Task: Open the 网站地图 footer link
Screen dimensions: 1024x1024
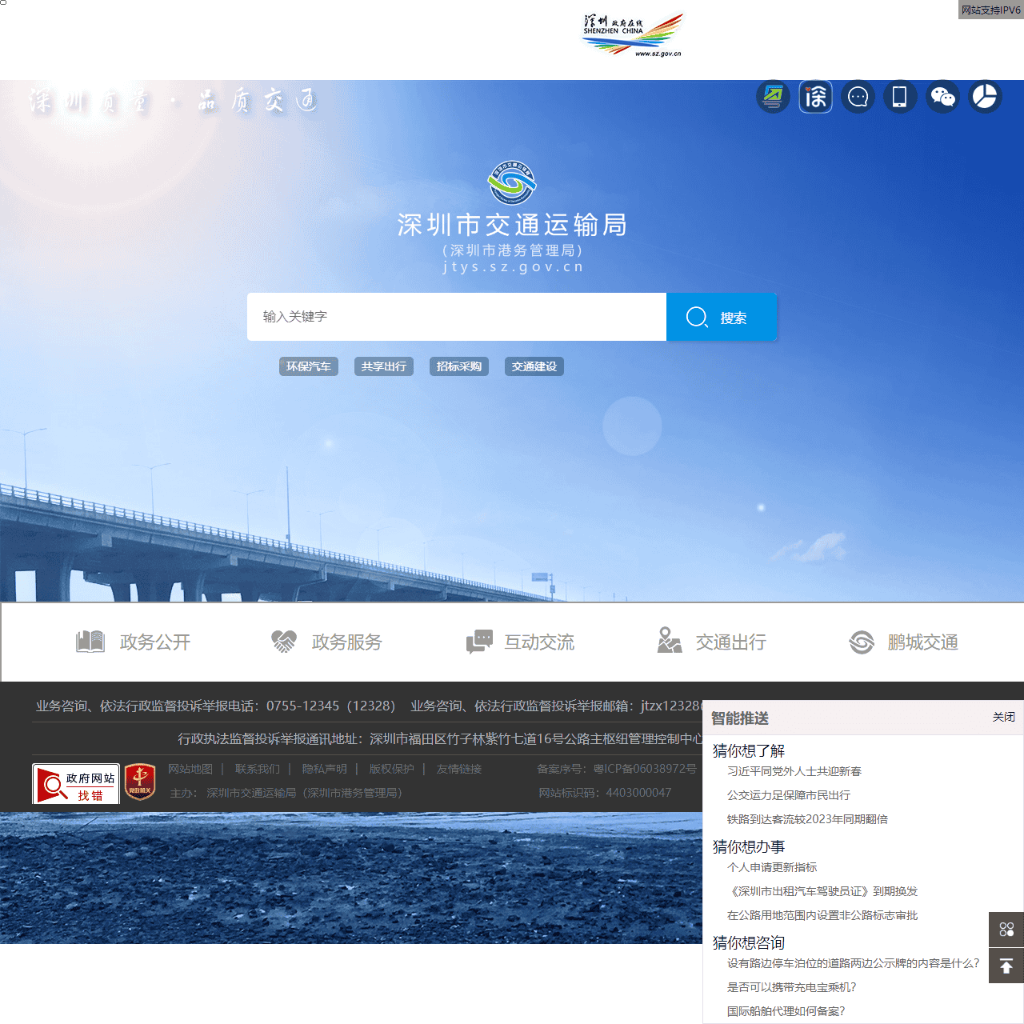Action: (190, 769)
